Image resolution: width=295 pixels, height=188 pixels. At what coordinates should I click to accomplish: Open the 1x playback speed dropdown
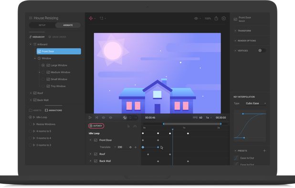coord(209,117)
